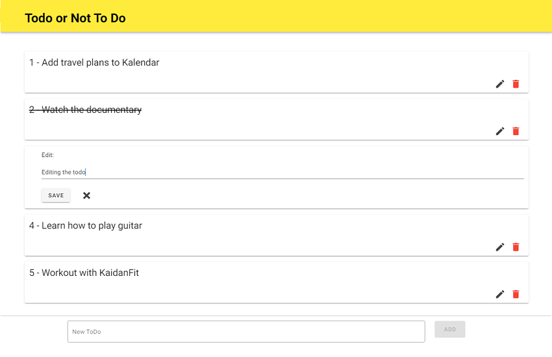Edit the 'Add travel plans to Kalendar' todo
Viewport: 552px width, 357px height.
pyautogui.click(x=500, y=84)
